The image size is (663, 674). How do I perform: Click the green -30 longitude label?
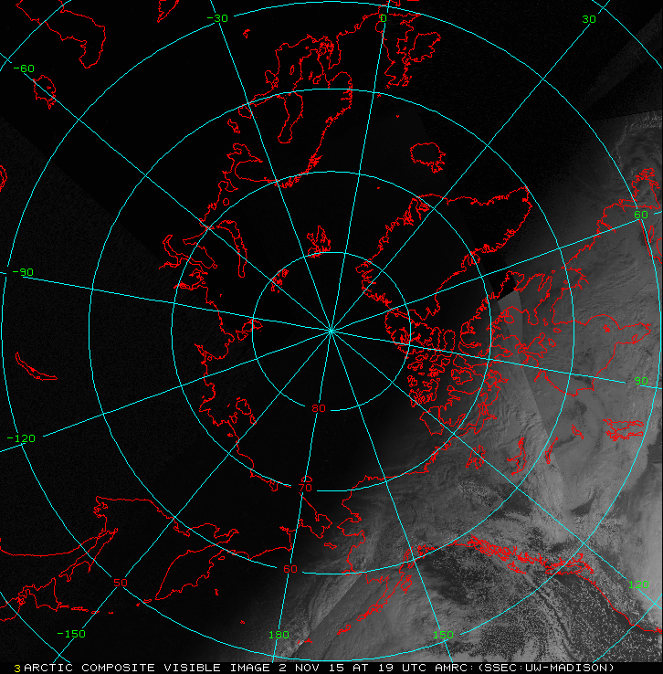coord(217,18)
